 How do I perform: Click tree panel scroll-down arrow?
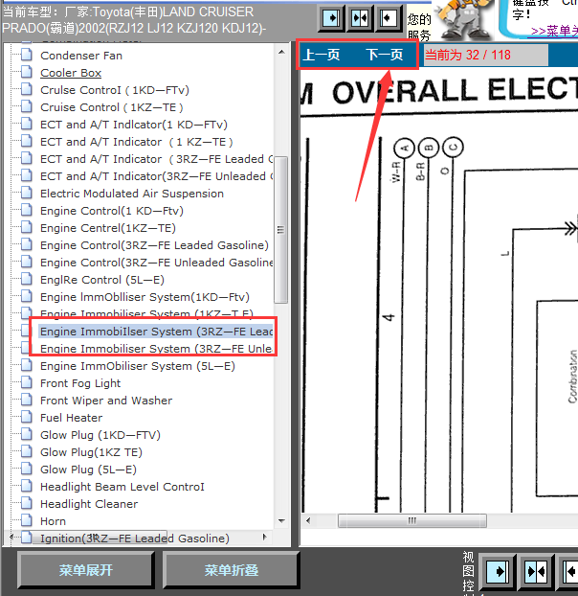[281, 521]
